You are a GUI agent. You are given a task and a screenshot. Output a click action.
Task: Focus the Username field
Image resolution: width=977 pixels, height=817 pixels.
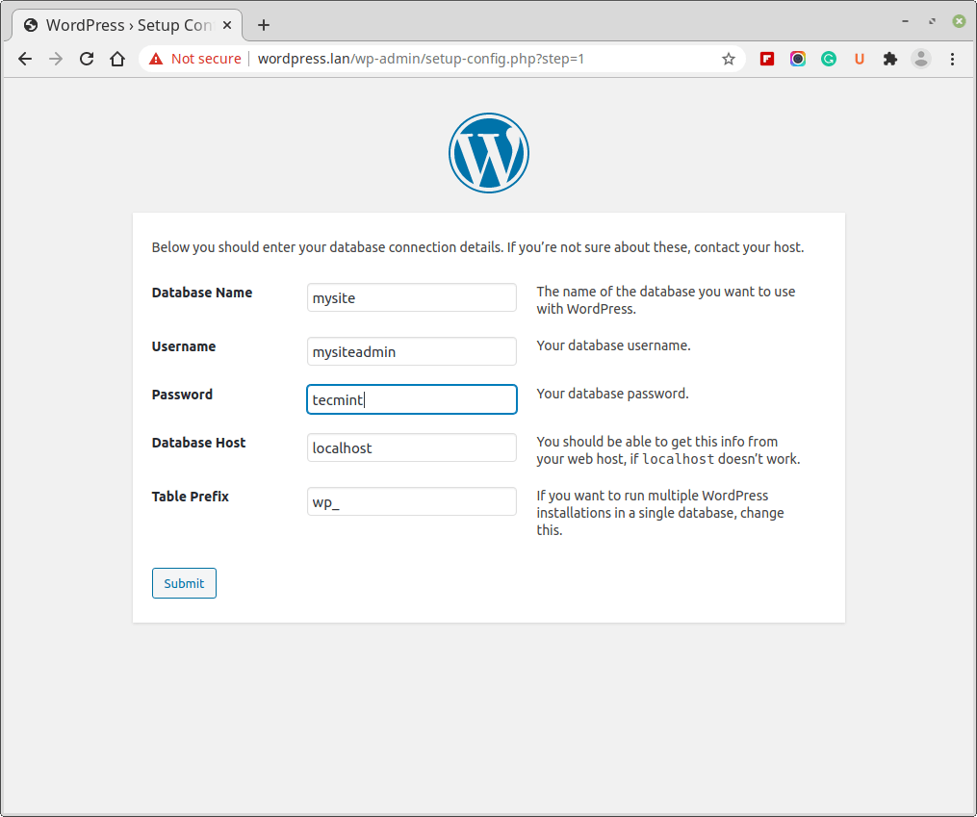pyautogui.click(x=412, y=351)
